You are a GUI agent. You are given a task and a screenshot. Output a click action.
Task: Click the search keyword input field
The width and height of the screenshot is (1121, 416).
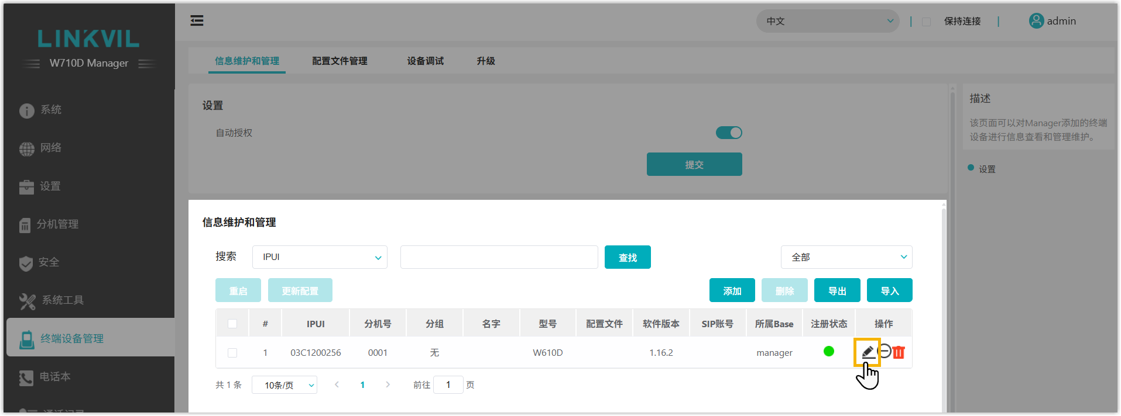pos(499,257)
